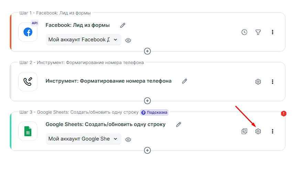Viewport: 303px width, 176px height.
Task: Click the Google Sheets app icon
Action: (28, 131)
